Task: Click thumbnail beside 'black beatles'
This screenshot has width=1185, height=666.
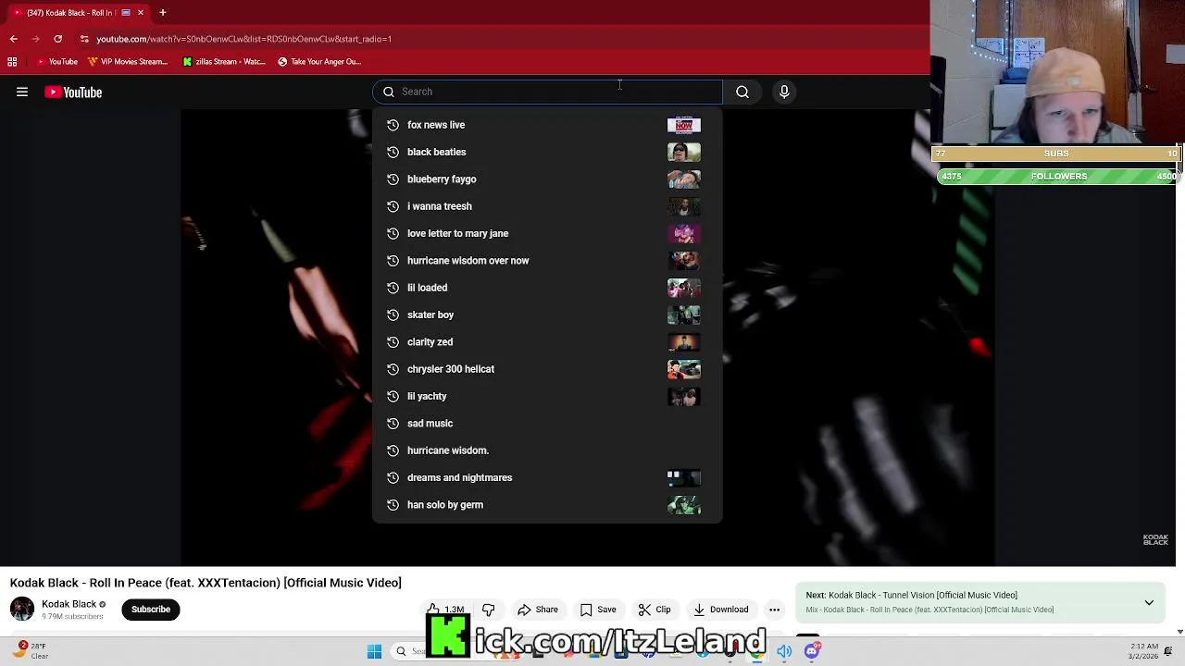Action: pos(684,152)
